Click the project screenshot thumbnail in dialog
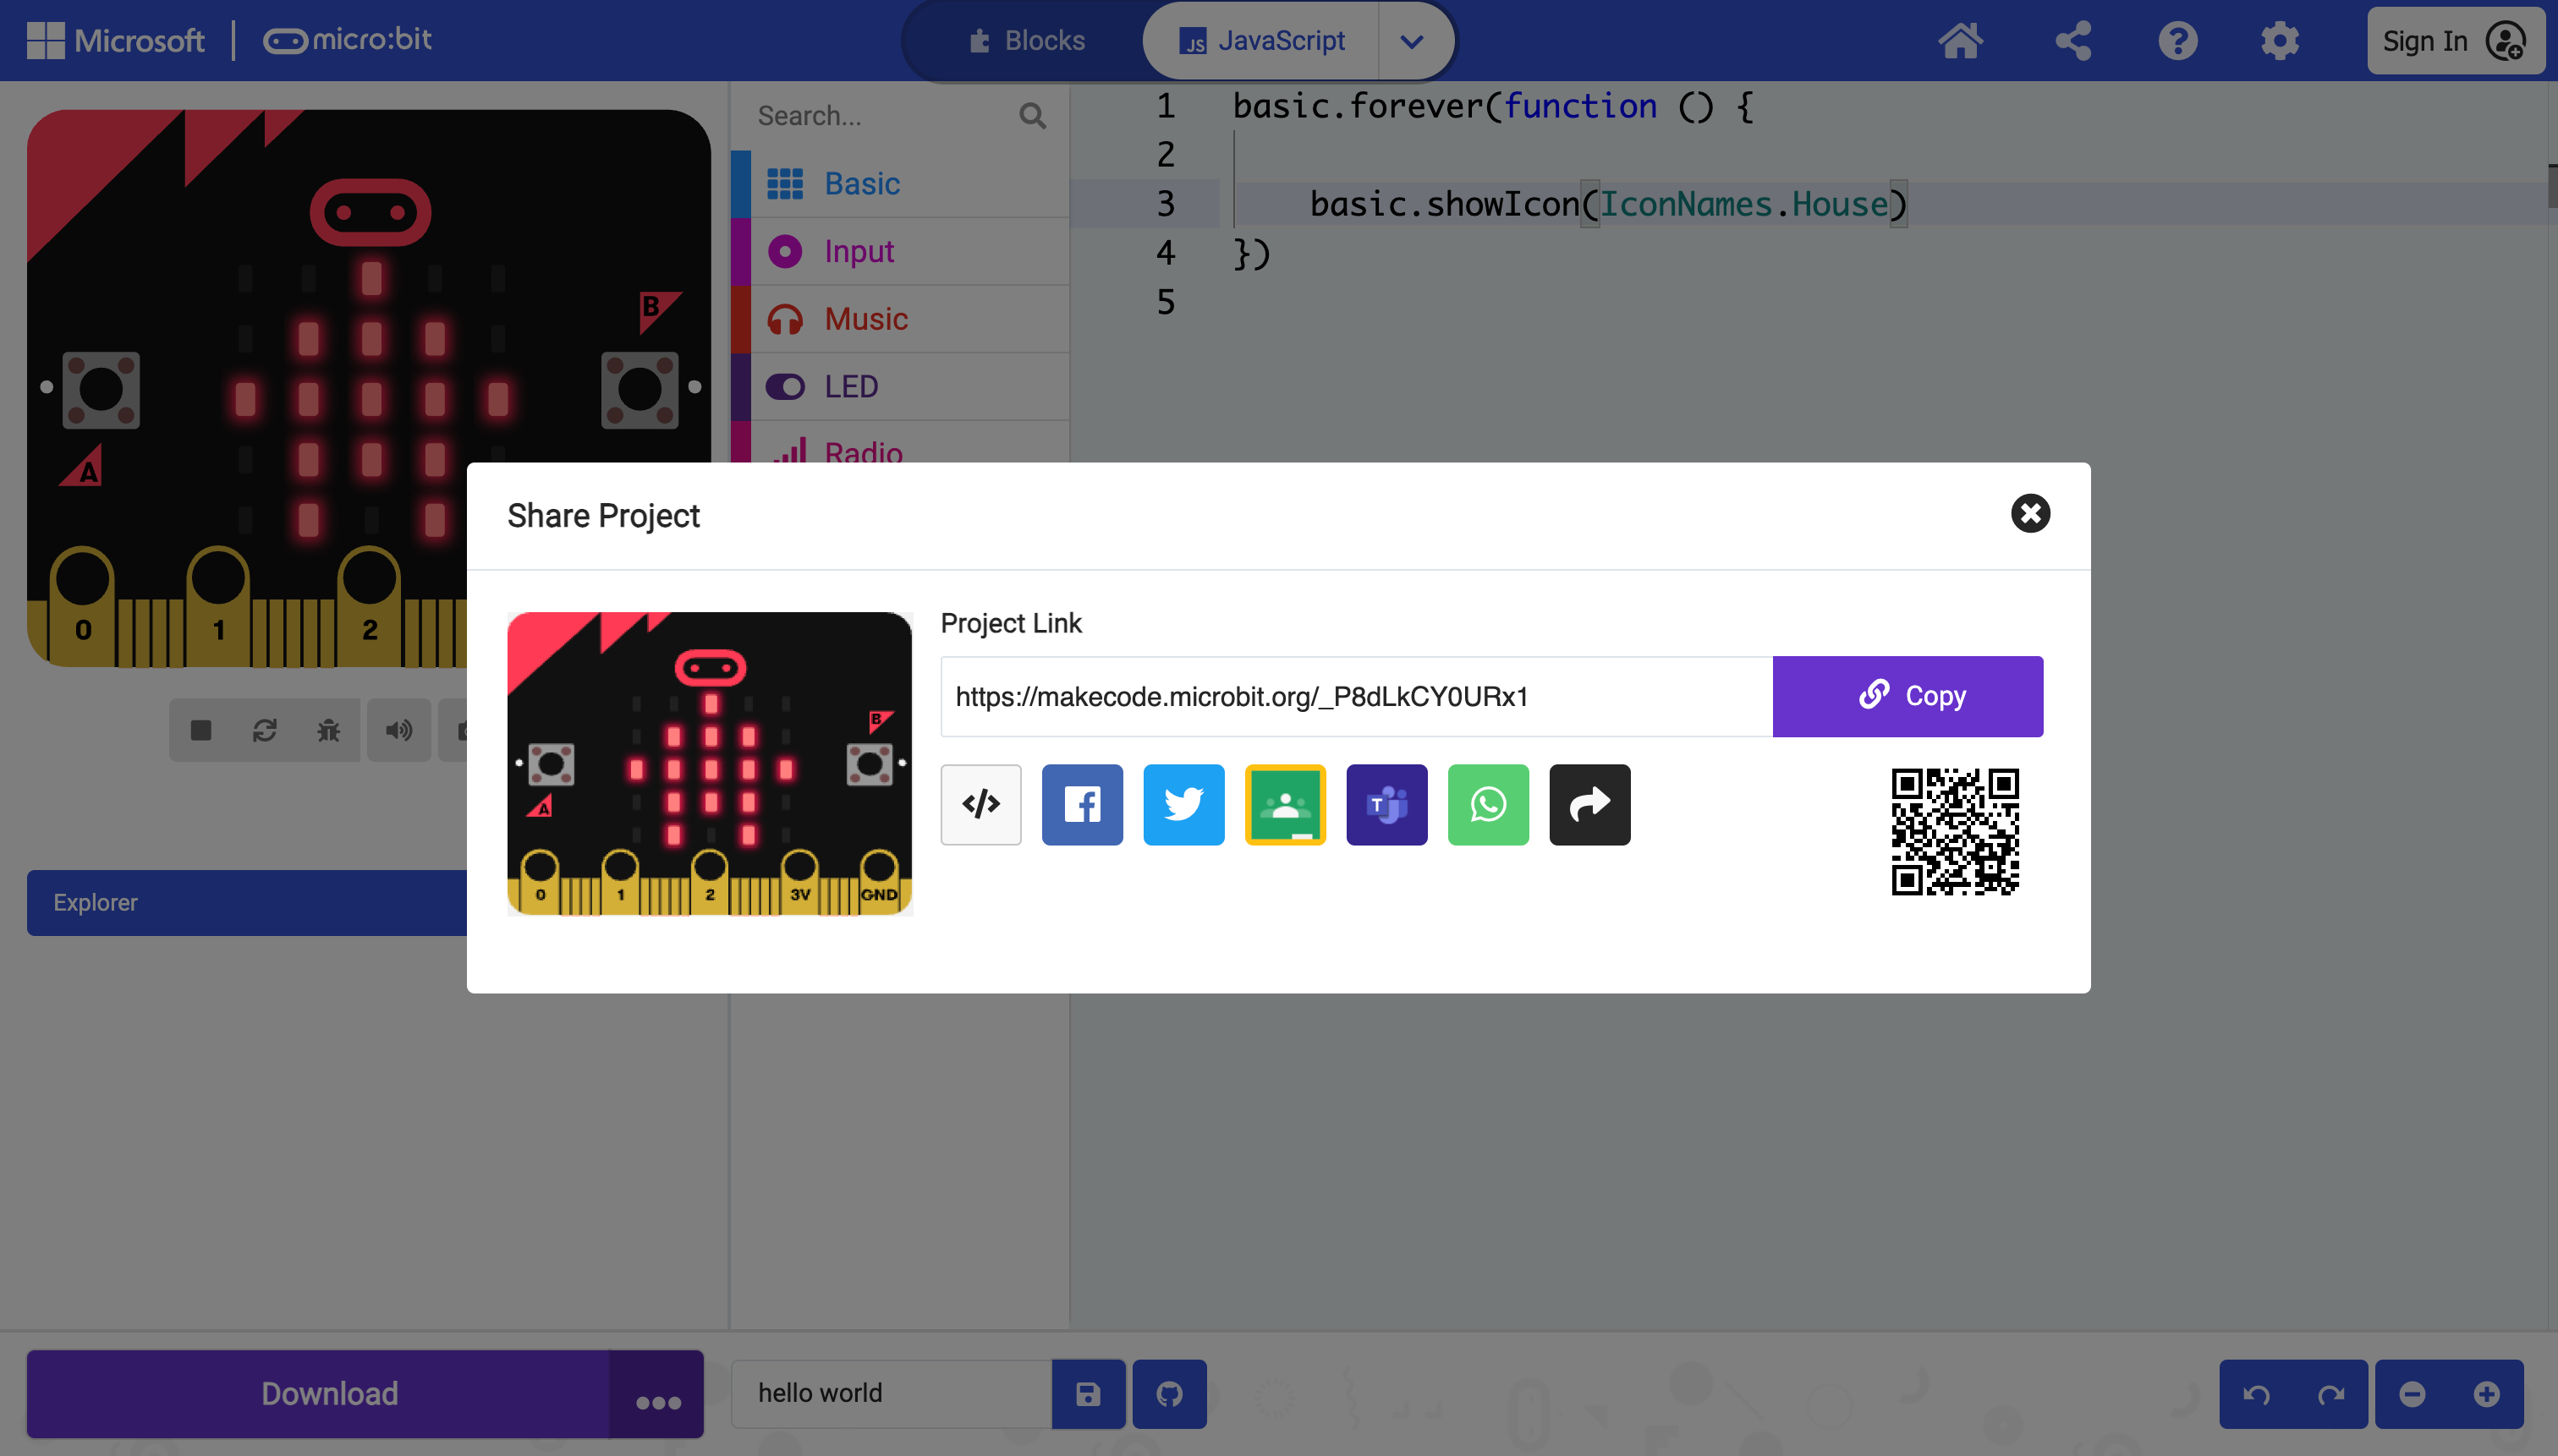The height and width of the screenshot is (1456, 2558). click(709, 764)
